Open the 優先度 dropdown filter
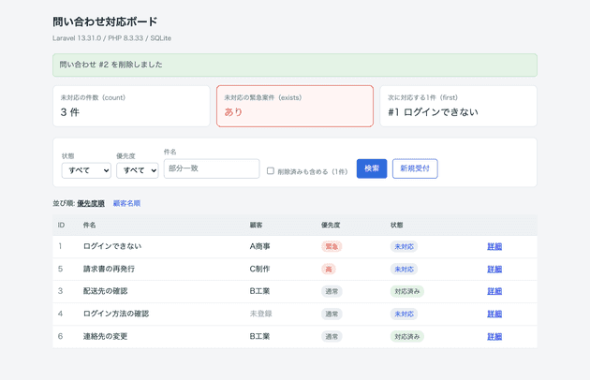The width and height of the screenshot is (590, 380). [138, 170]
